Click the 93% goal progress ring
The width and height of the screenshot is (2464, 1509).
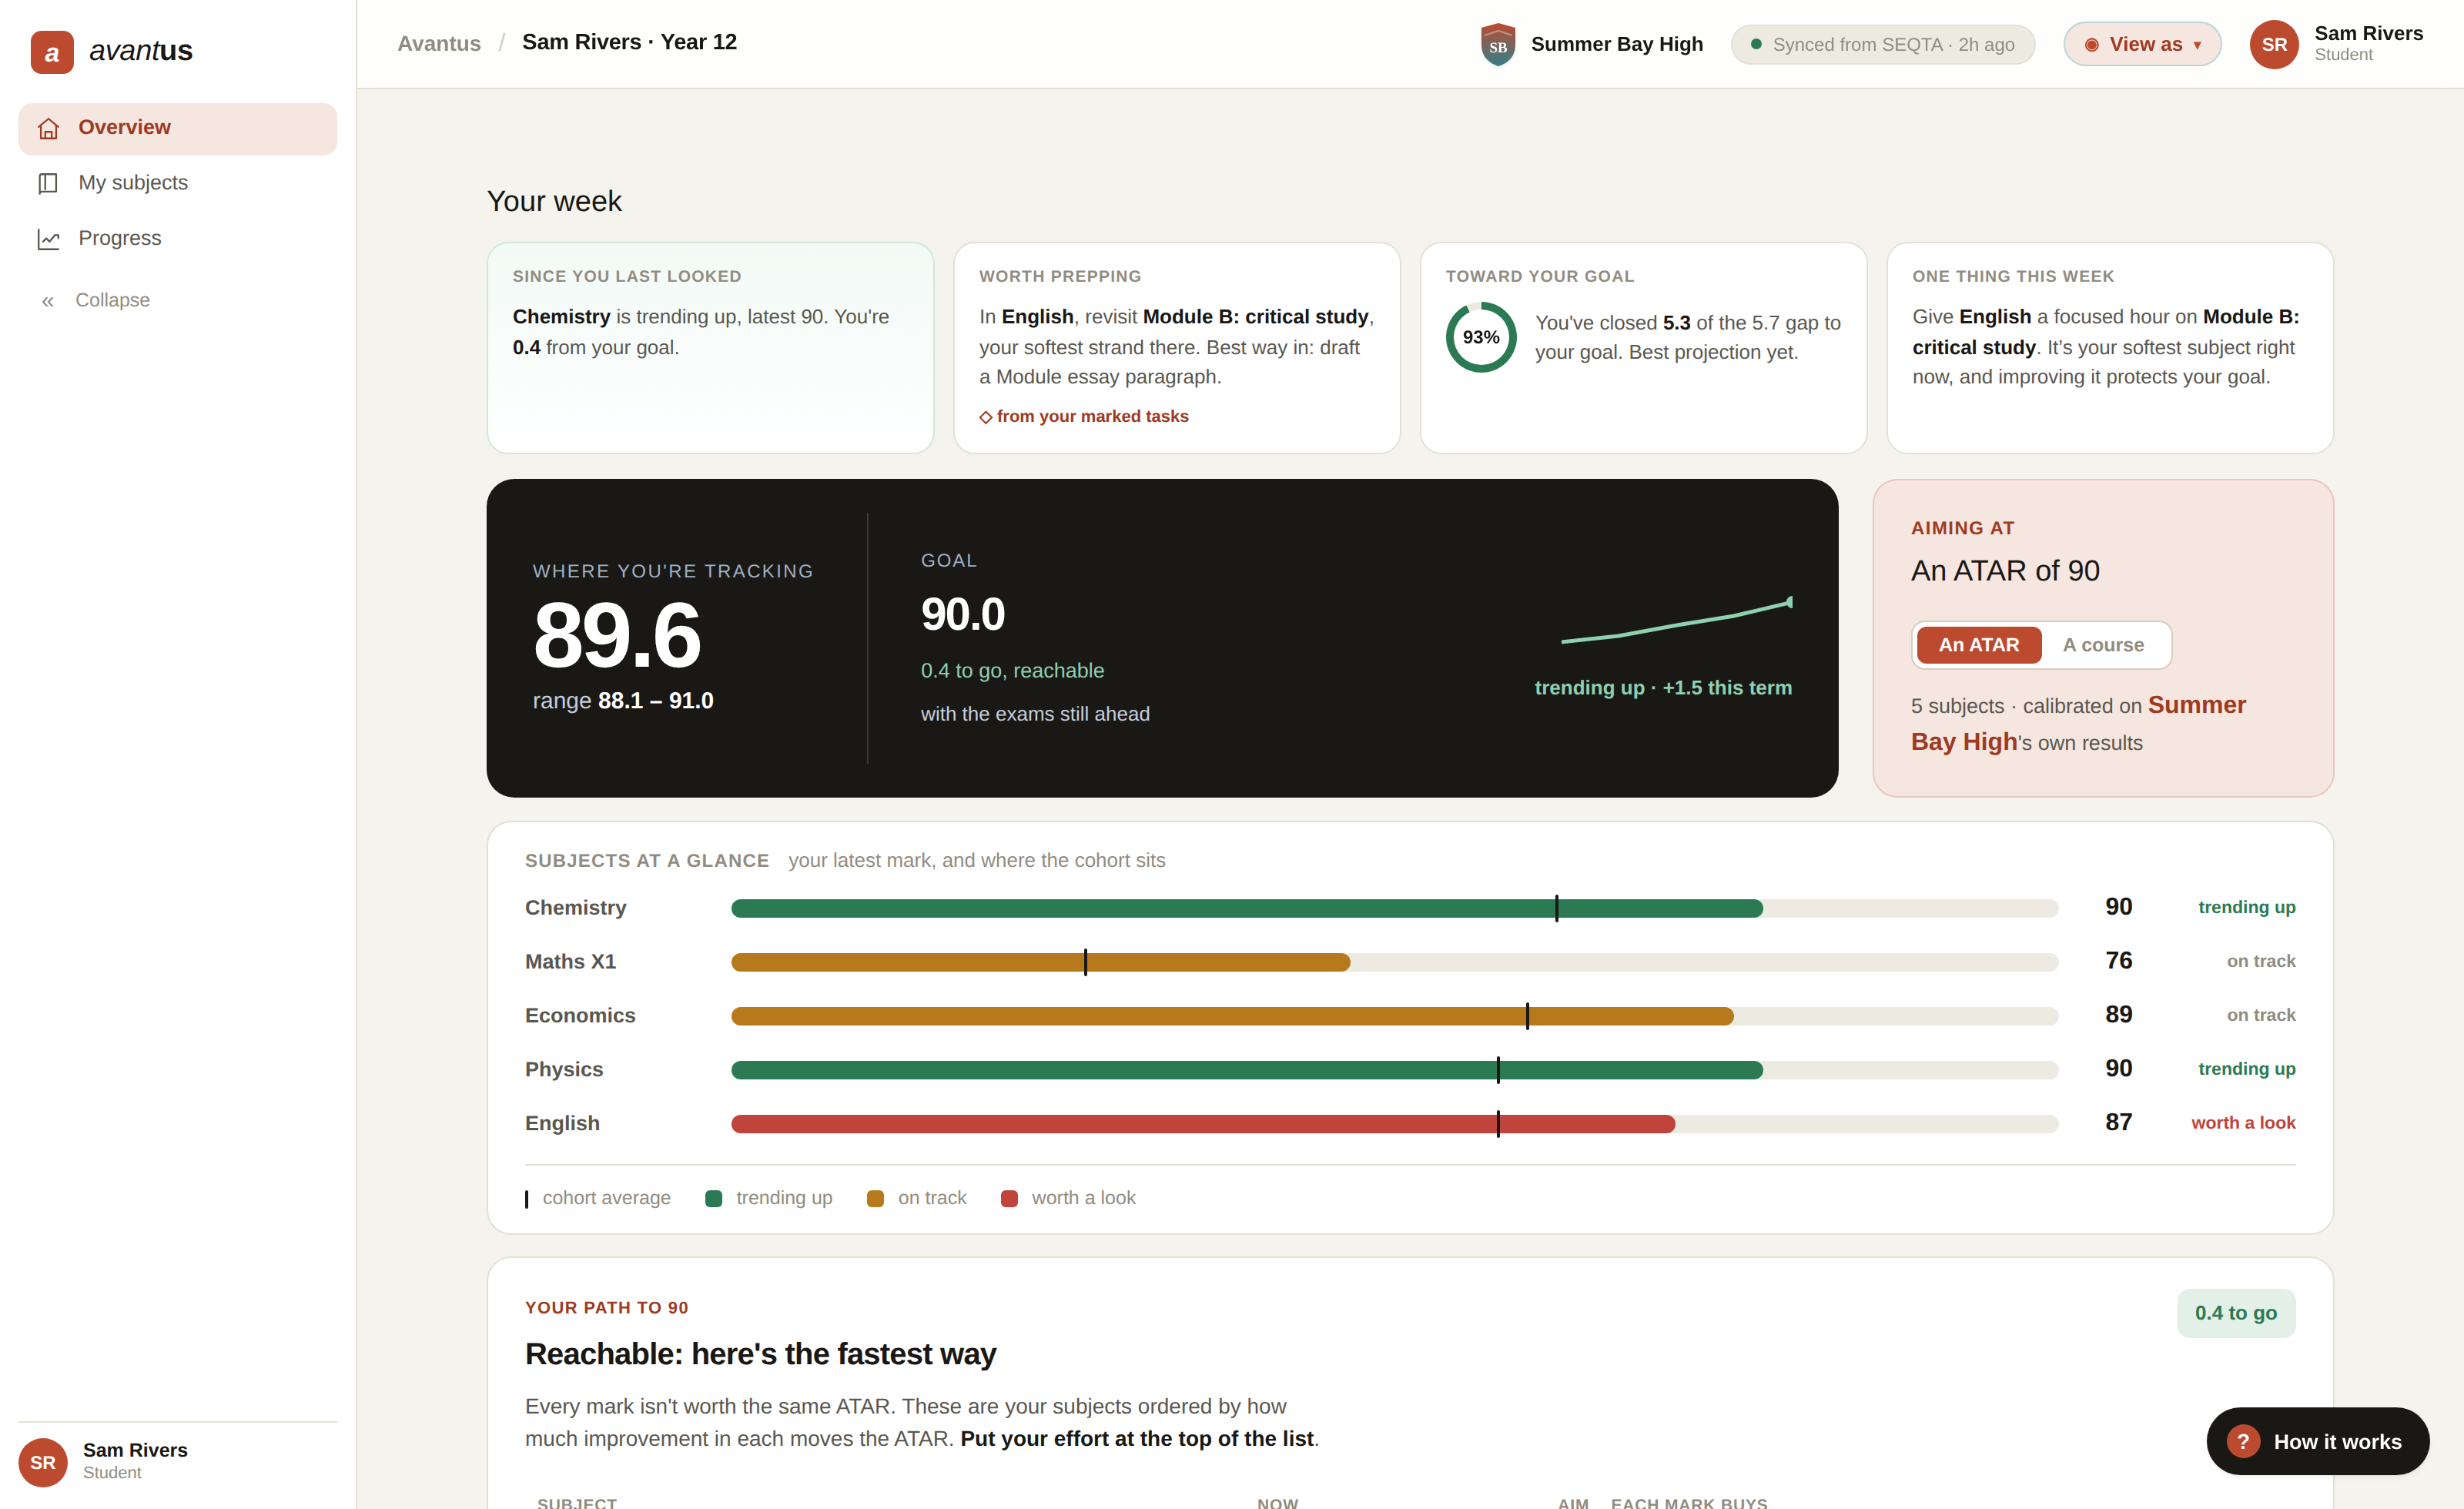point(1480,337)
